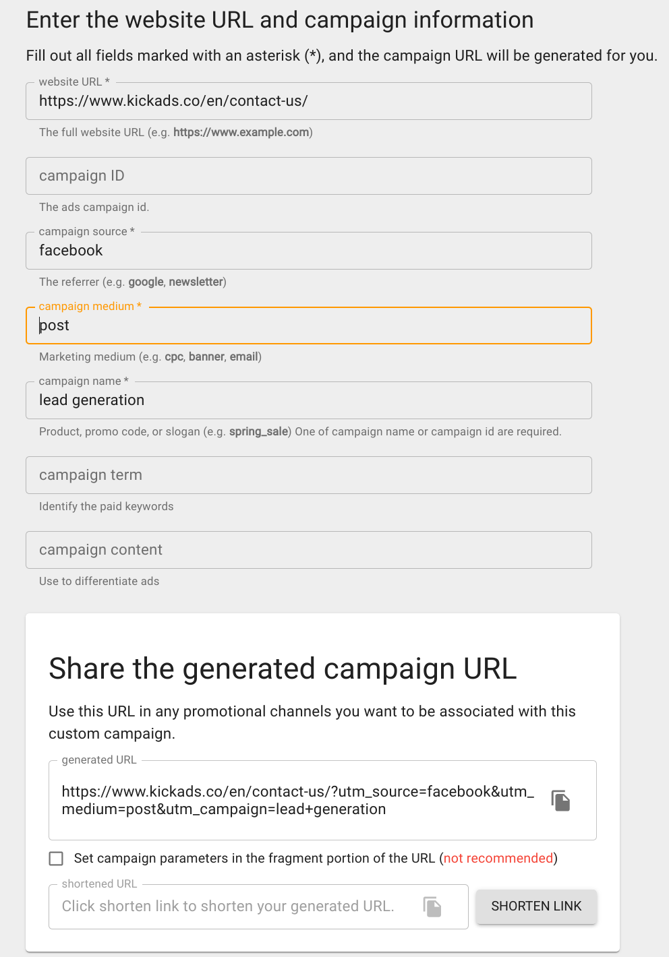Click into the campaign medium field
The width and height of the screenshot is (669, 957).
click(309, 326)
